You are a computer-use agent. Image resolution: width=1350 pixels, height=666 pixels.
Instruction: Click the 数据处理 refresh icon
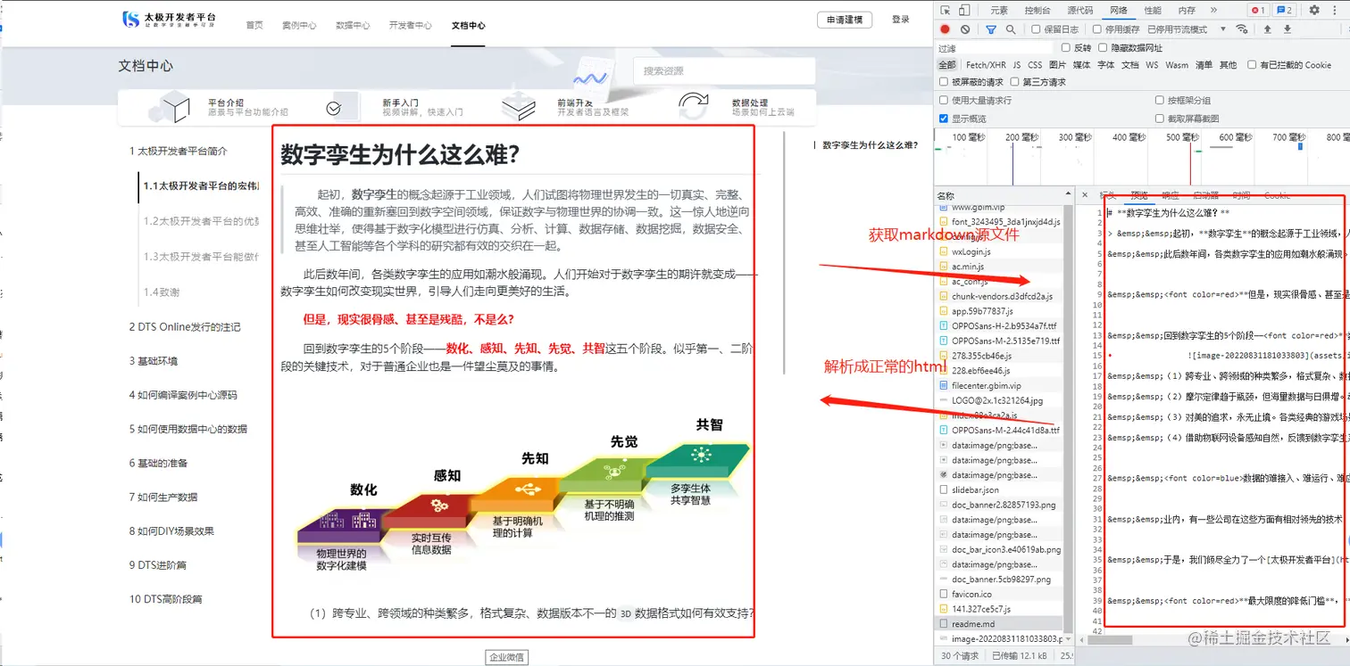694,107
